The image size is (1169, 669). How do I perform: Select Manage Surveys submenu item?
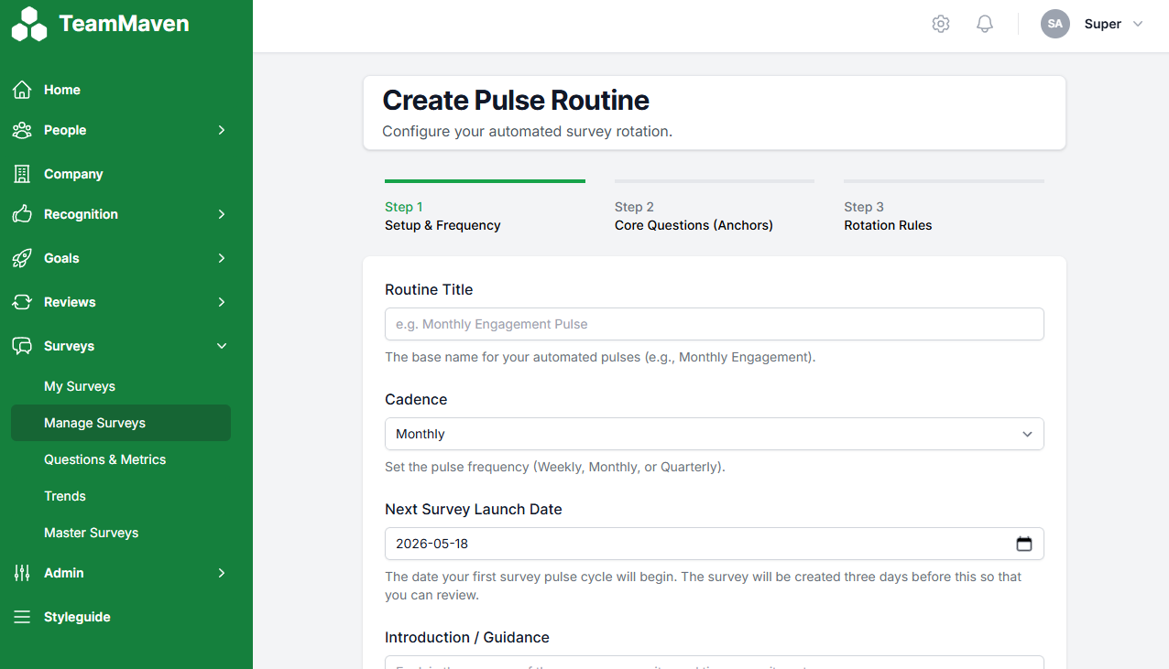[121, 423]
